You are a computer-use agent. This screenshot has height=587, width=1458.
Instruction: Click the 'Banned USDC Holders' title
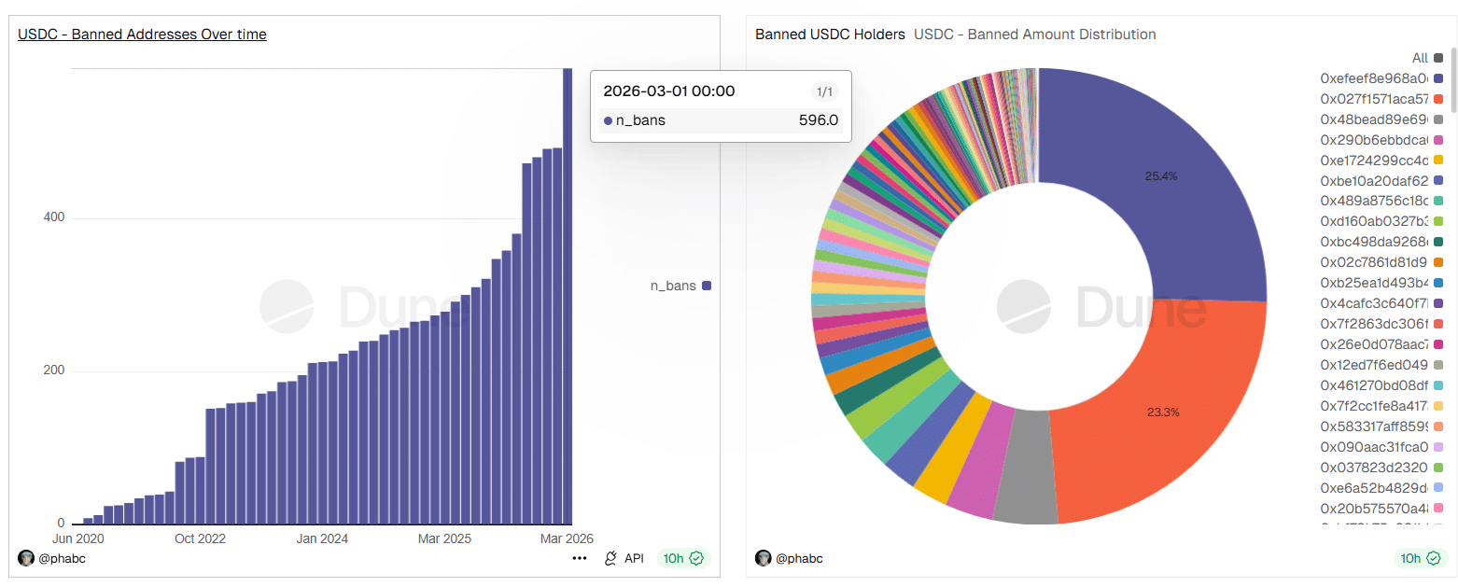[830, 35]
